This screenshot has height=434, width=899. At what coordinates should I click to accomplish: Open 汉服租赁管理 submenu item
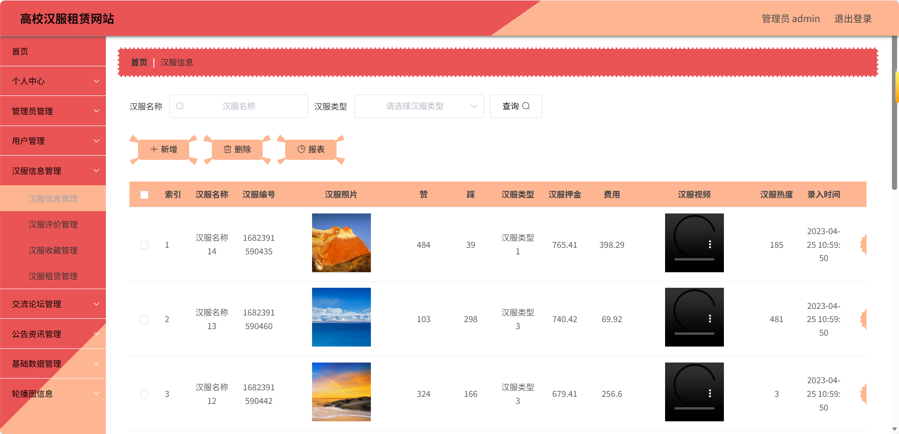point(53,276)
